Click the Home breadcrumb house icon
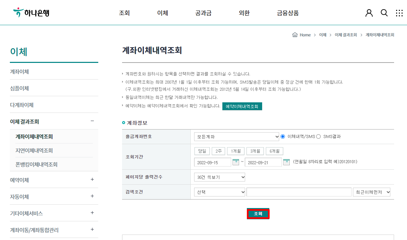Viewport: 407px width, 240px height. [x=295, y=34]
